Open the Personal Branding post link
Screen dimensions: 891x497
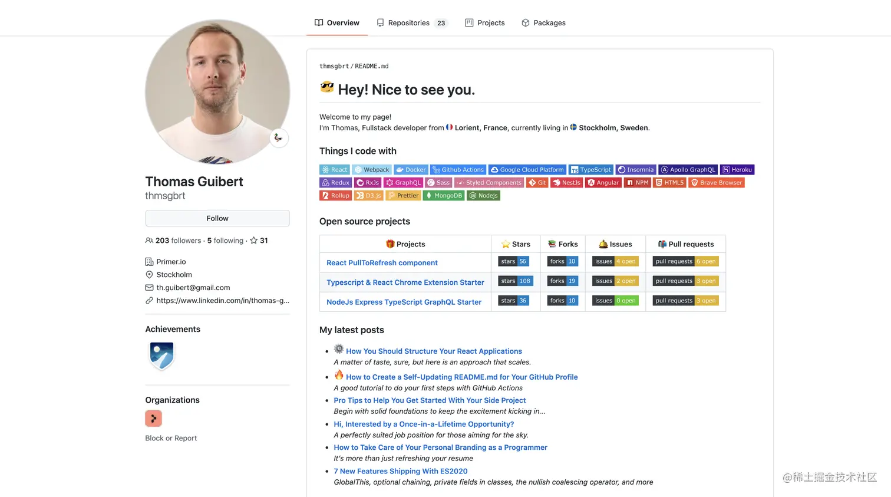[x=441, y=447]
